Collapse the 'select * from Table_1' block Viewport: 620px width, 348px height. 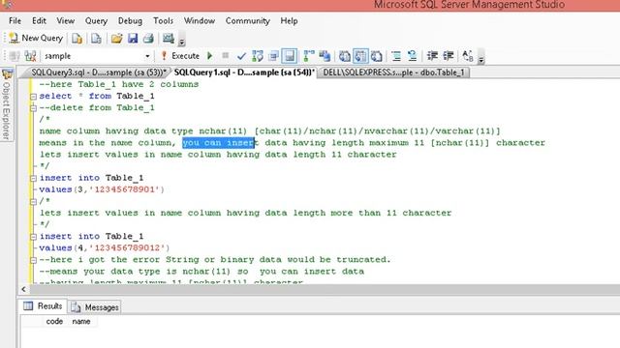34,97
